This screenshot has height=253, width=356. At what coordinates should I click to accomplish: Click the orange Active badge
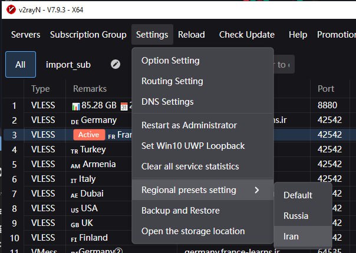[89, 135]
